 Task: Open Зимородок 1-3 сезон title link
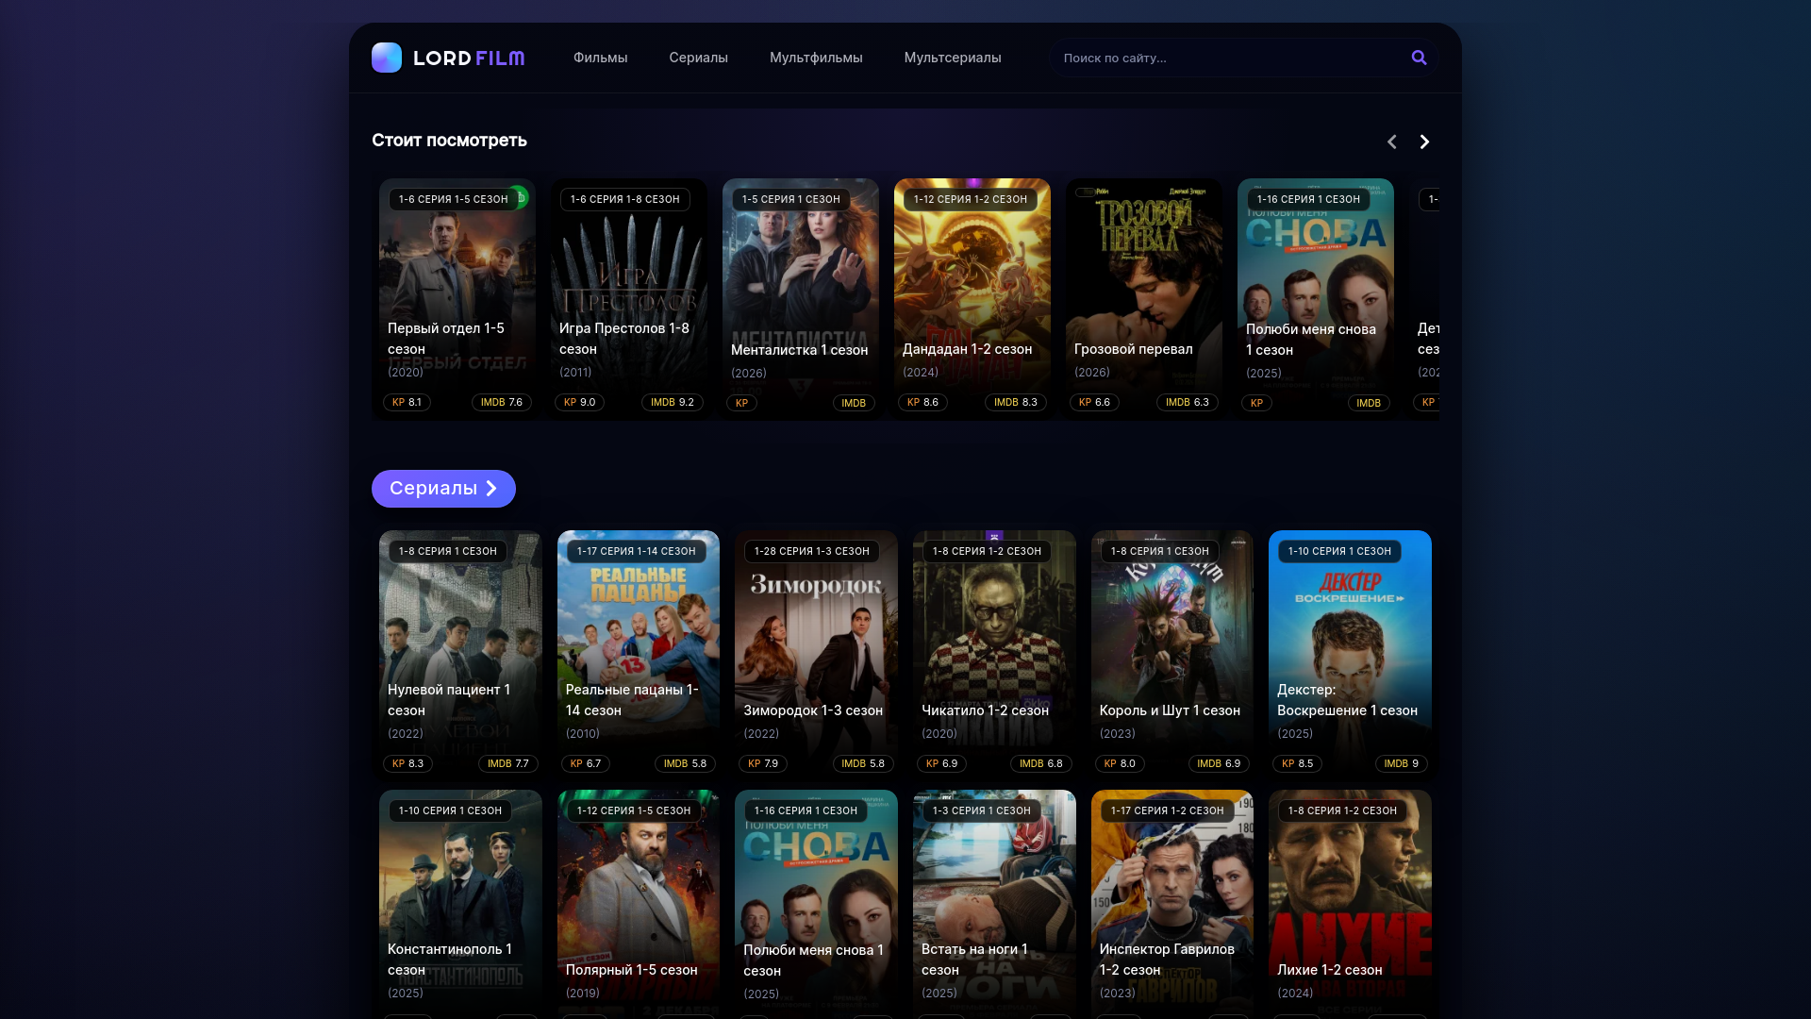point(813,710)
